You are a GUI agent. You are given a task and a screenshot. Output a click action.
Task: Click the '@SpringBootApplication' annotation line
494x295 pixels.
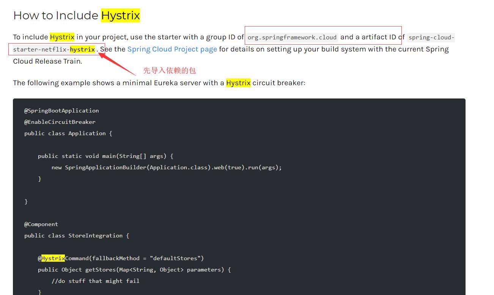click(x=61, y=111)
